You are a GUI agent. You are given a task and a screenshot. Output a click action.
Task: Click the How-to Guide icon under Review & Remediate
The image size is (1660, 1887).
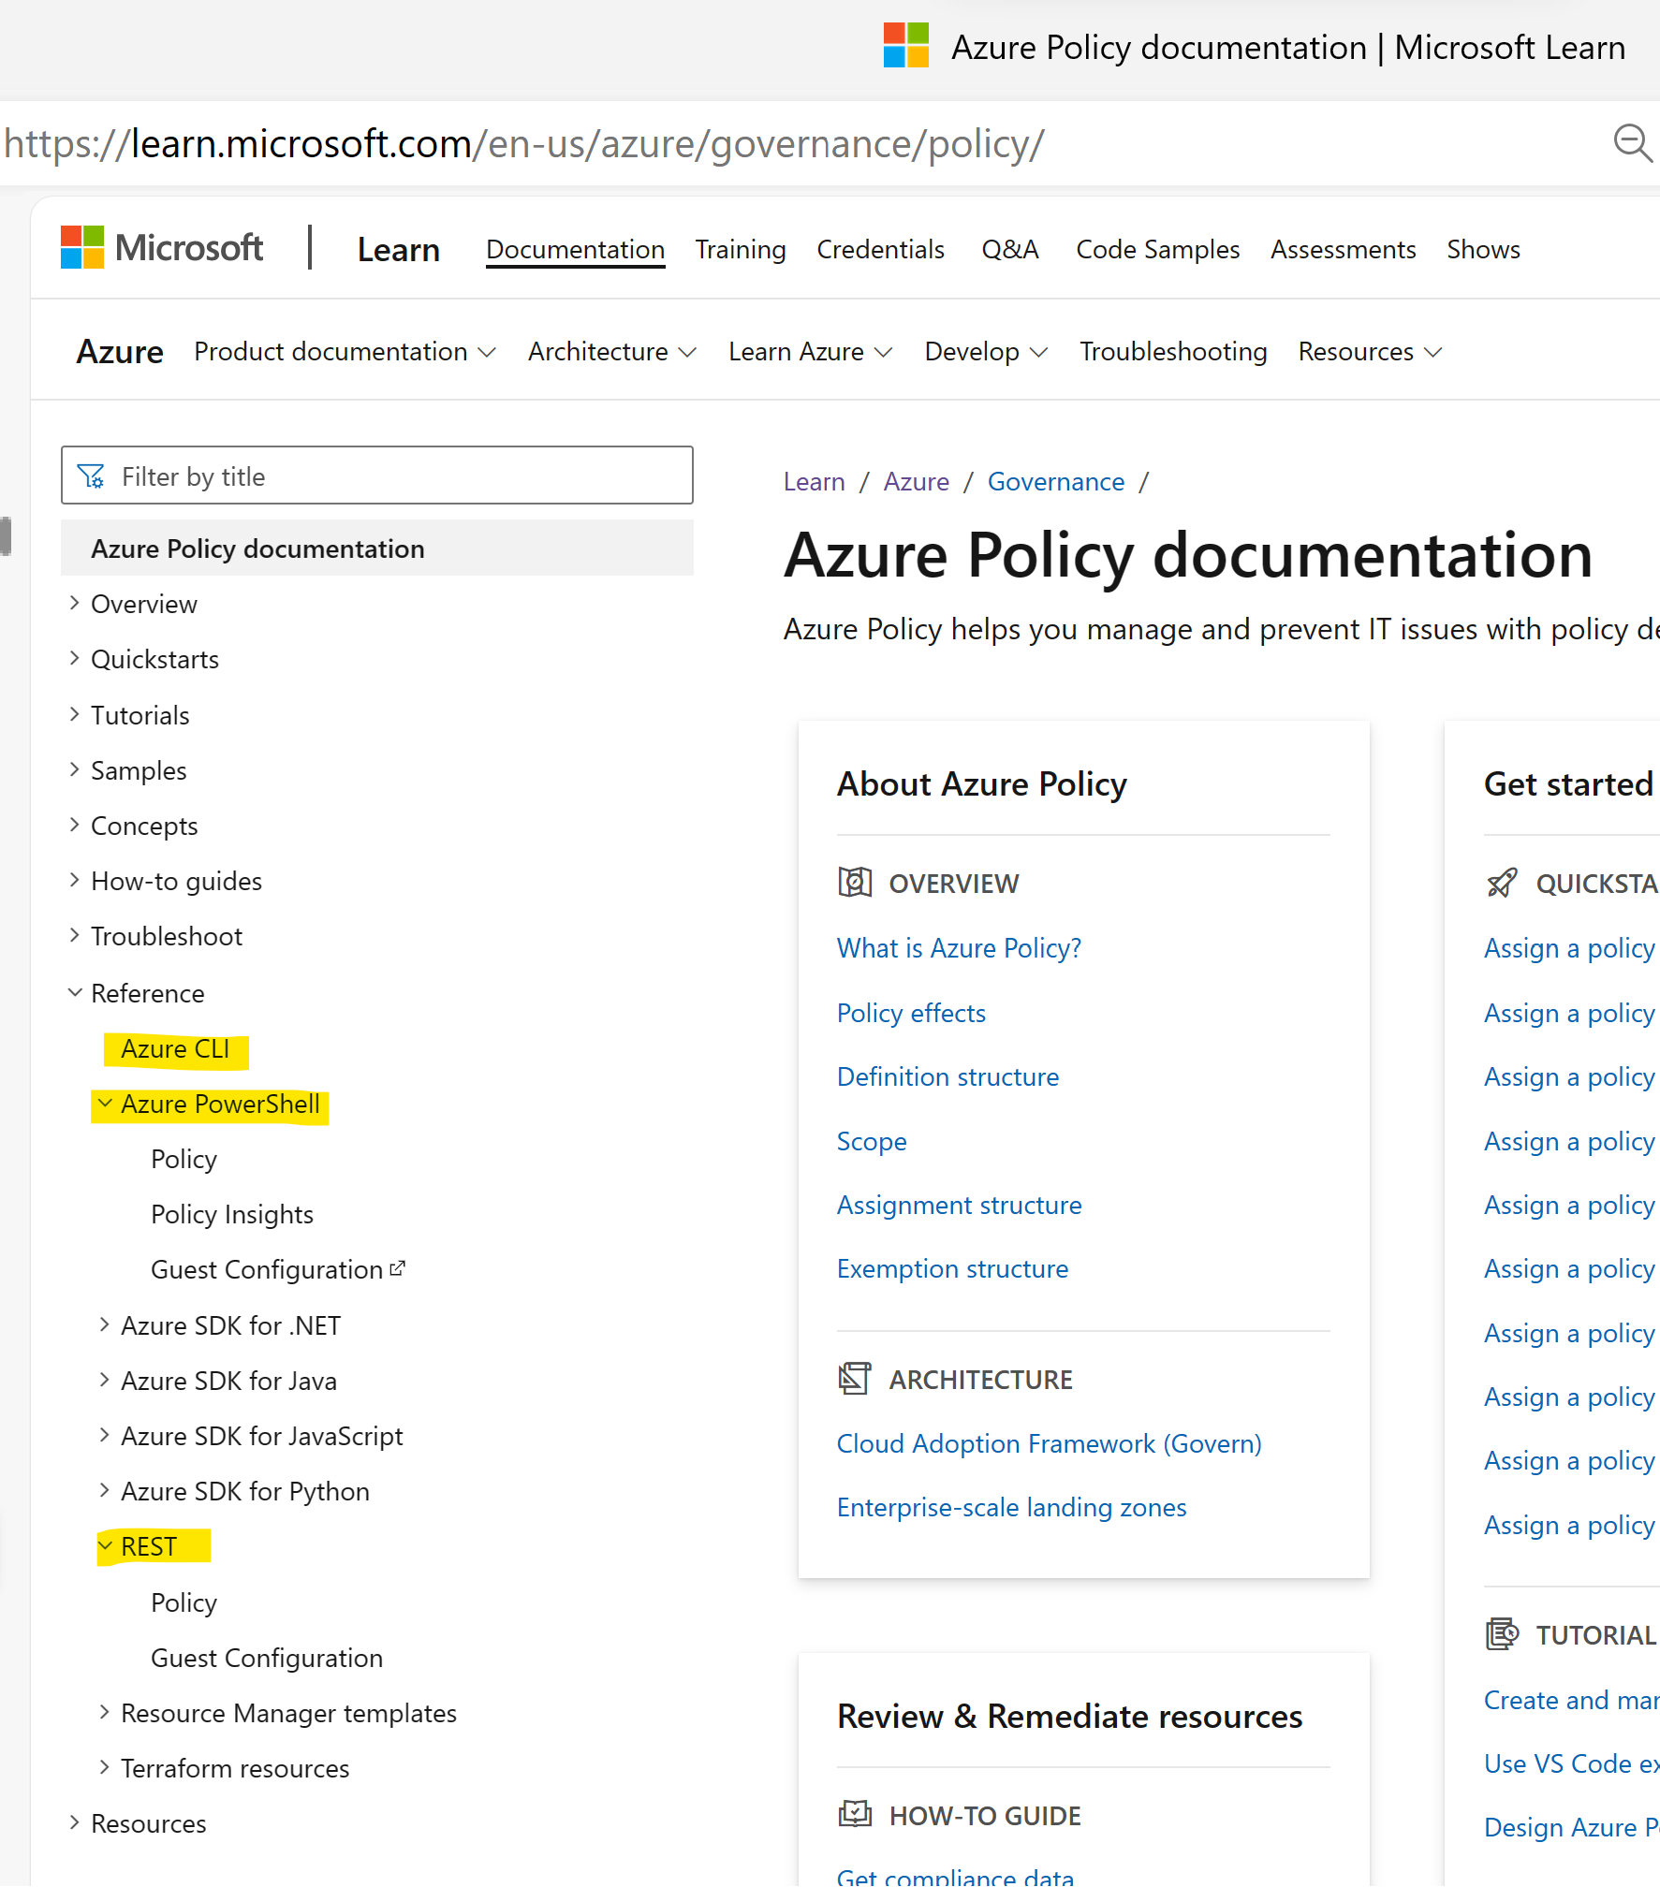[854, 1814]
